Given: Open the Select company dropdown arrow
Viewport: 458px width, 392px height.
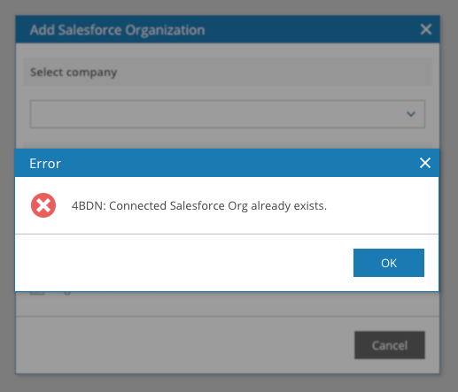Looking at the screenshot, I should coord(411,114).
